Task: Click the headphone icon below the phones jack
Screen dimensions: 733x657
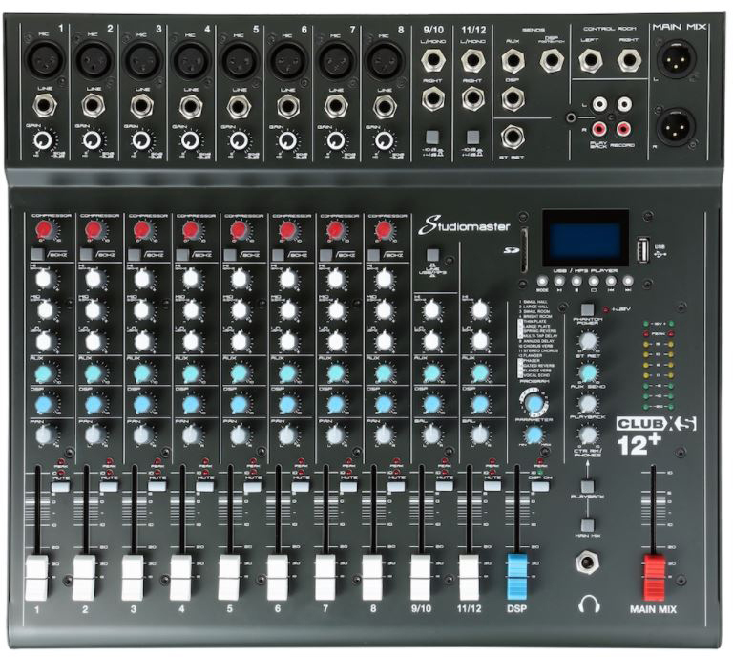Action: [x=589, y=604]
